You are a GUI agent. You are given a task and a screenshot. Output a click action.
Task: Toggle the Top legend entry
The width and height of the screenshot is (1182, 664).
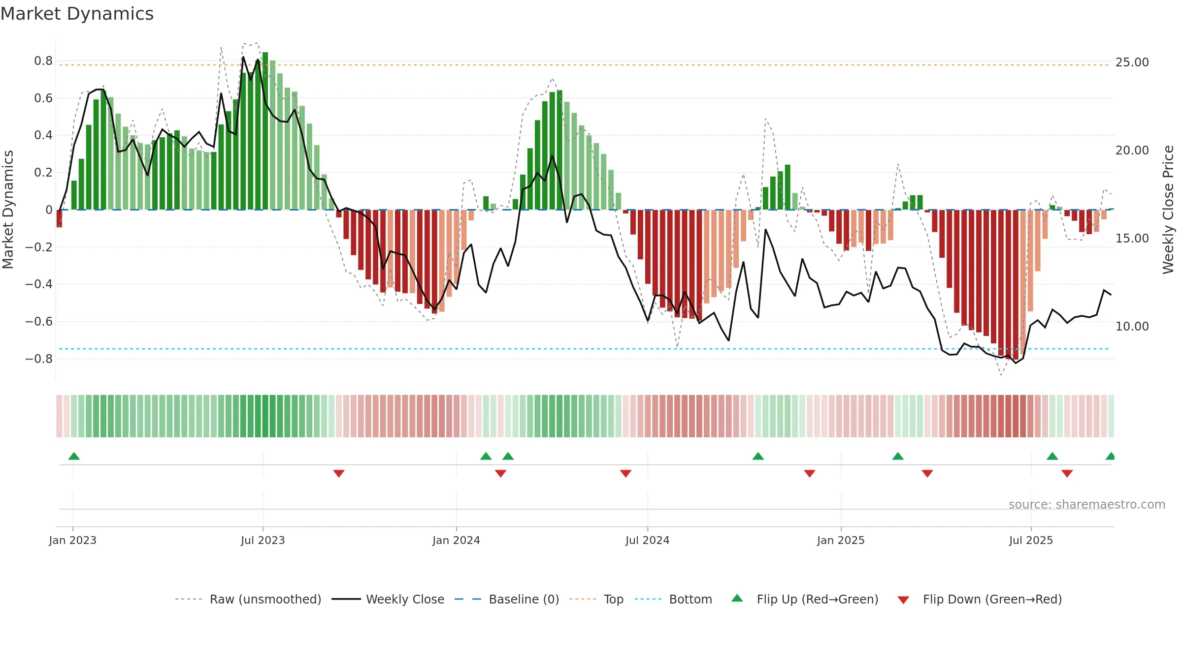pyautogui.click(x=596, y=599)
